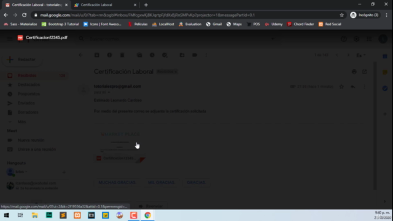Viewport: 393px width, 221px height.
Task: Open XAMPP from taskbar
Action: [x=77, y=215]
